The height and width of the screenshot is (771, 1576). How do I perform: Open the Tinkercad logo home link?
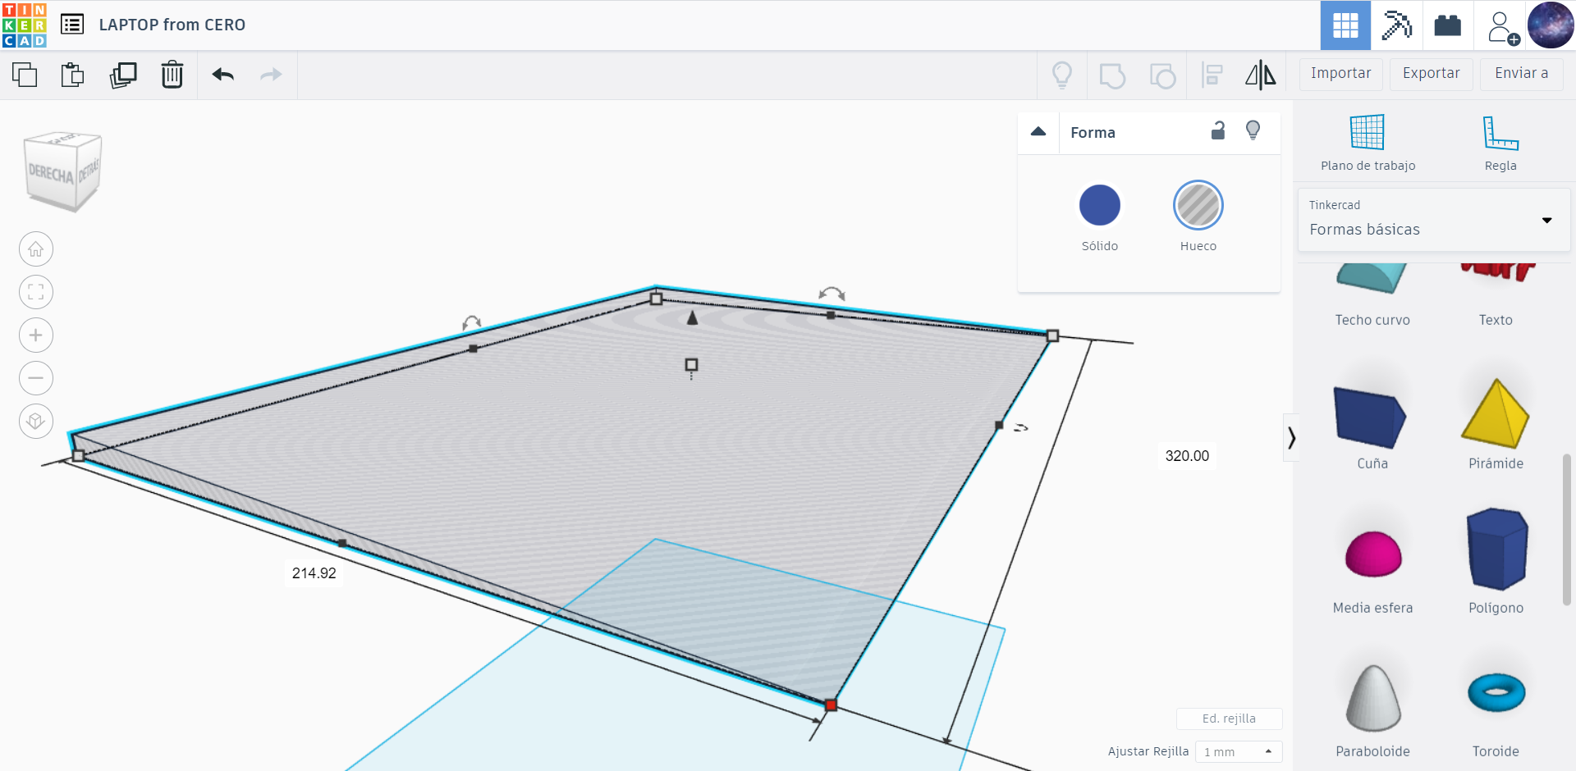25,25
